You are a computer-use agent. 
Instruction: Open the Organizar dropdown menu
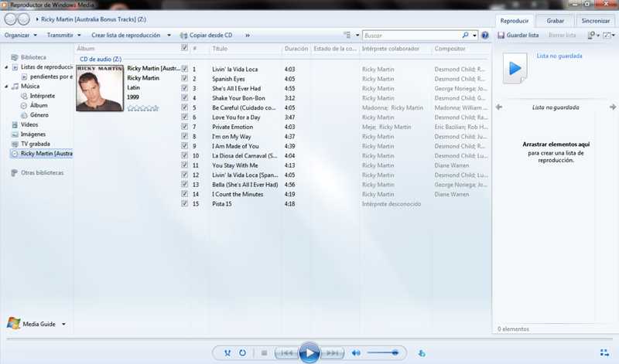click(x=21, y=35)
